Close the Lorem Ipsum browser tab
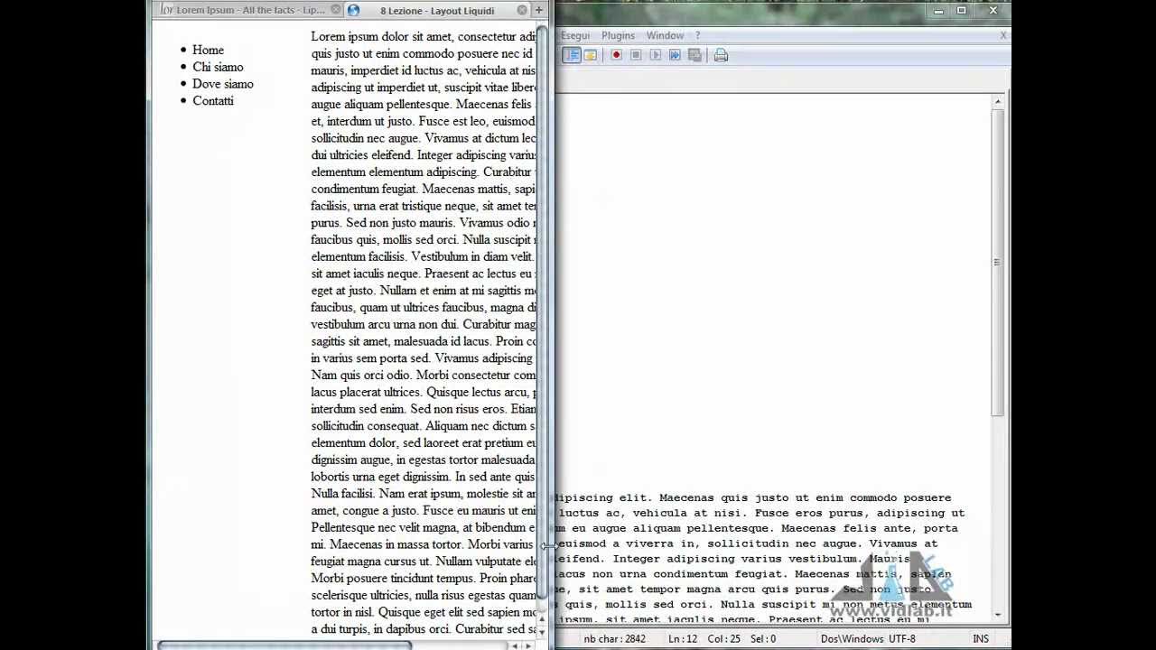Viewport: 1156px width, 650px height. click(x=336, y=10)
